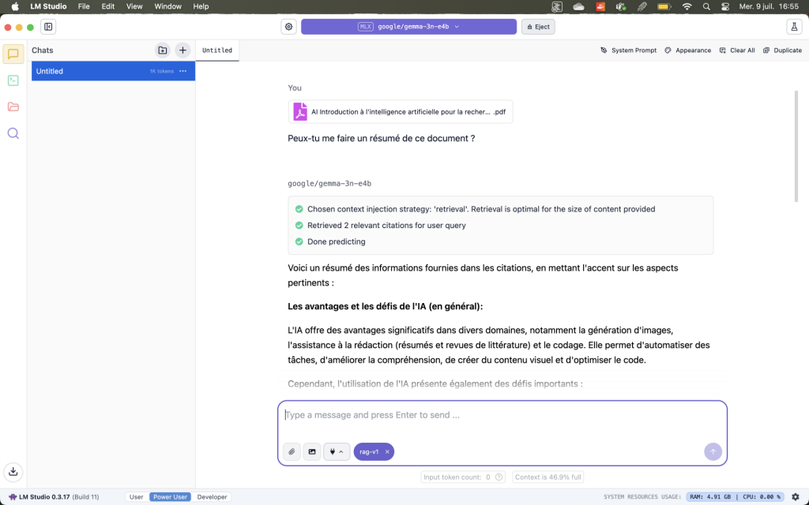The width and height of the screenshot is (809, 505).
Task: Click the message input field
Action: point(502,415)
